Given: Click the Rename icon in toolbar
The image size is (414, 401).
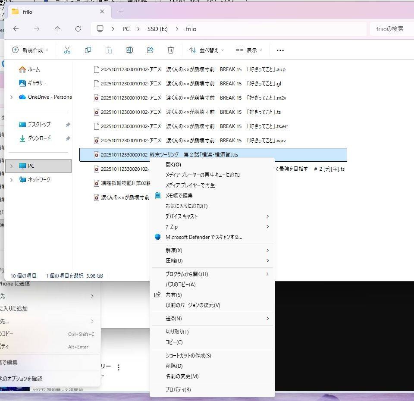Looking at the screenshot, I should tap(129, 50).
